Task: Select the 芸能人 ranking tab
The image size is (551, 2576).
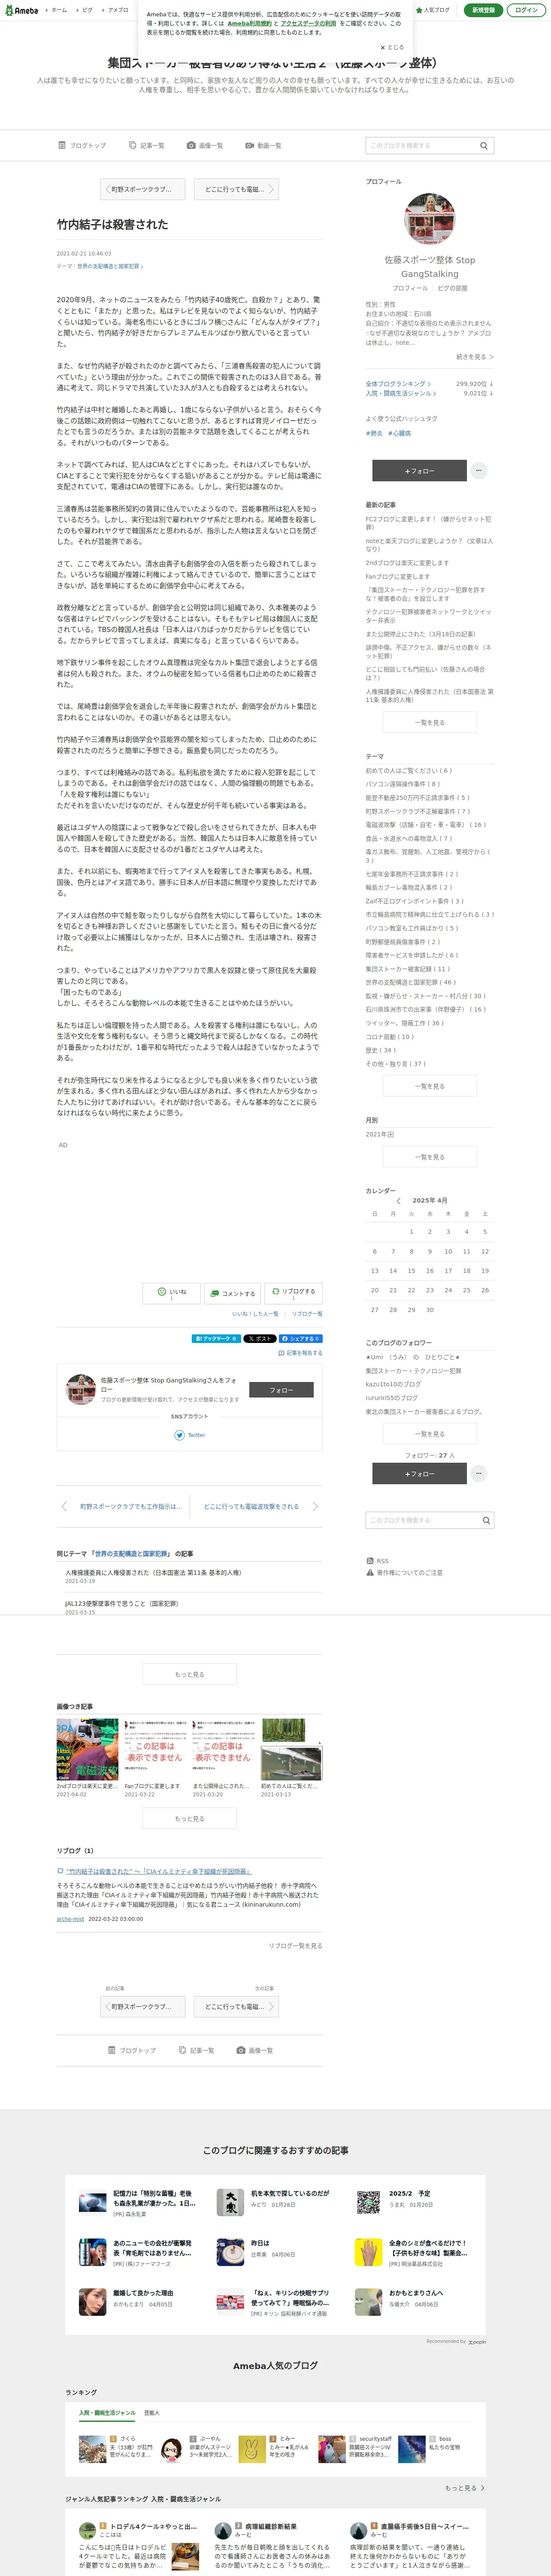Action: point(151,2413)
